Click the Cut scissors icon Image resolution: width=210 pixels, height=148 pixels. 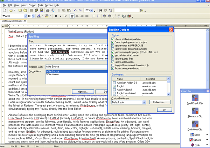click(59, 10)
